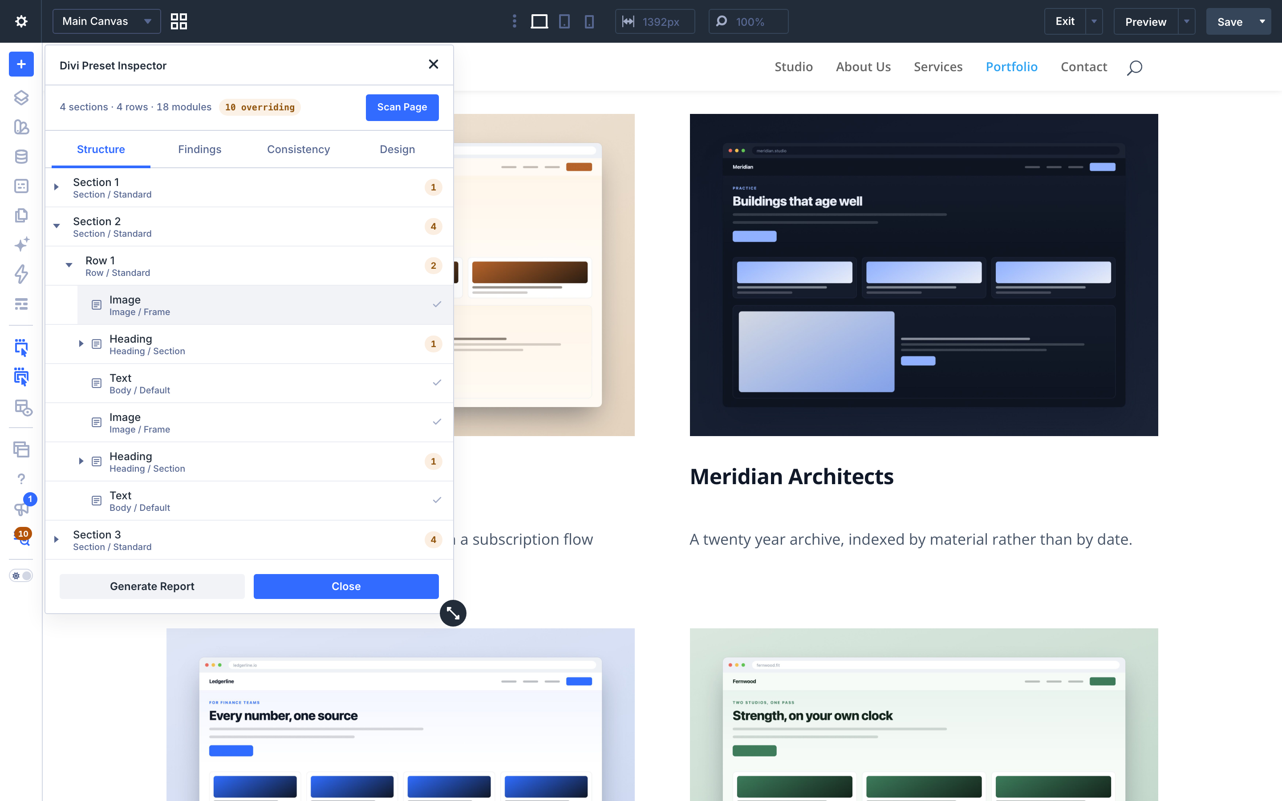Toggle the dark mode switch in sidebar

(21, 576)
